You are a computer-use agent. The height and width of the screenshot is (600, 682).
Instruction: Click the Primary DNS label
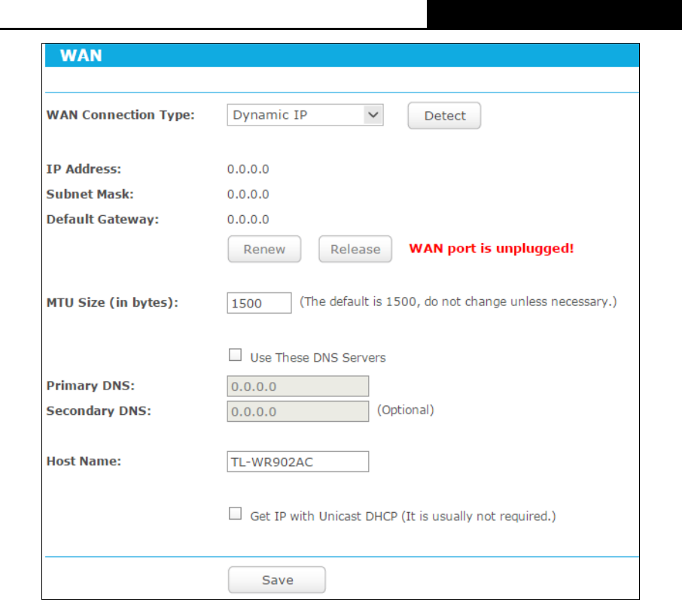(x=90, y=386)
